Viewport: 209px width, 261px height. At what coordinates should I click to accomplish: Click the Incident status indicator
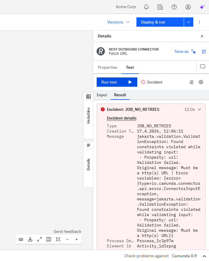[x=152, y=82]
